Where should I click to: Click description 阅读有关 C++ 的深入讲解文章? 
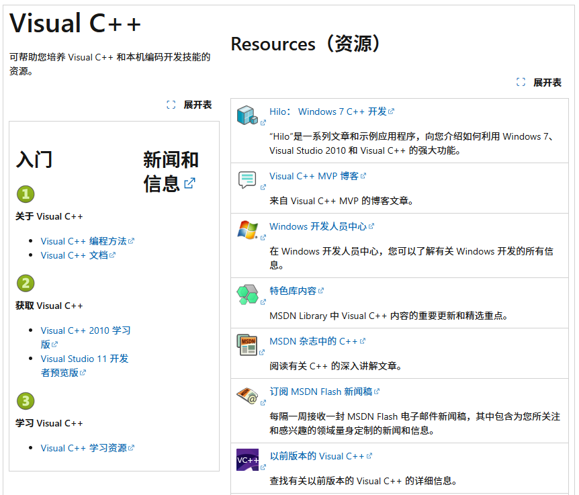(x=336, y=366)
